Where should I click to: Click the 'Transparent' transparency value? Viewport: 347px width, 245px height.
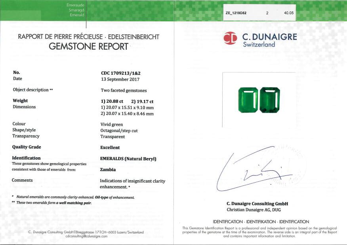click(112, 137)
